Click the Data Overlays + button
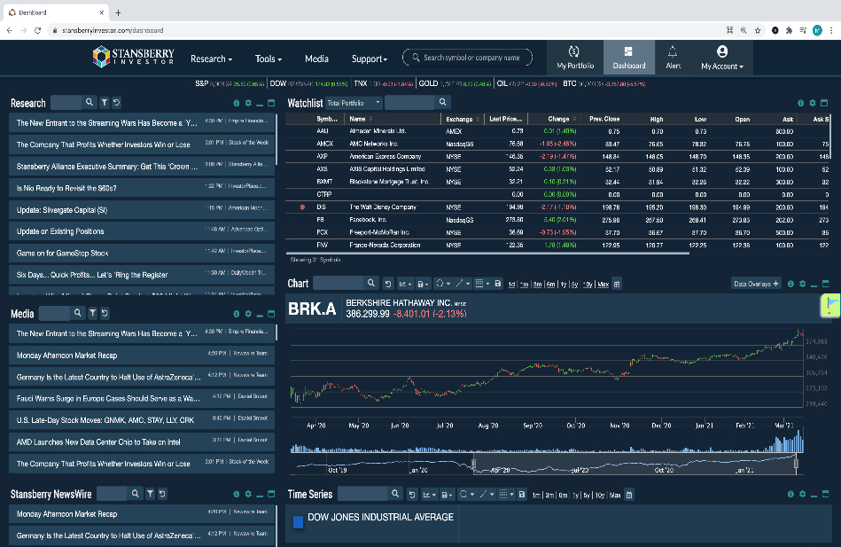The height and width of the screenshot is (547, 841). coord(756,284)
